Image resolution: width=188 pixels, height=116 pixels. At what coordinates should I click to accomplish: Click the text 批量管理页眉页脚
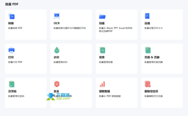point(154,62)
